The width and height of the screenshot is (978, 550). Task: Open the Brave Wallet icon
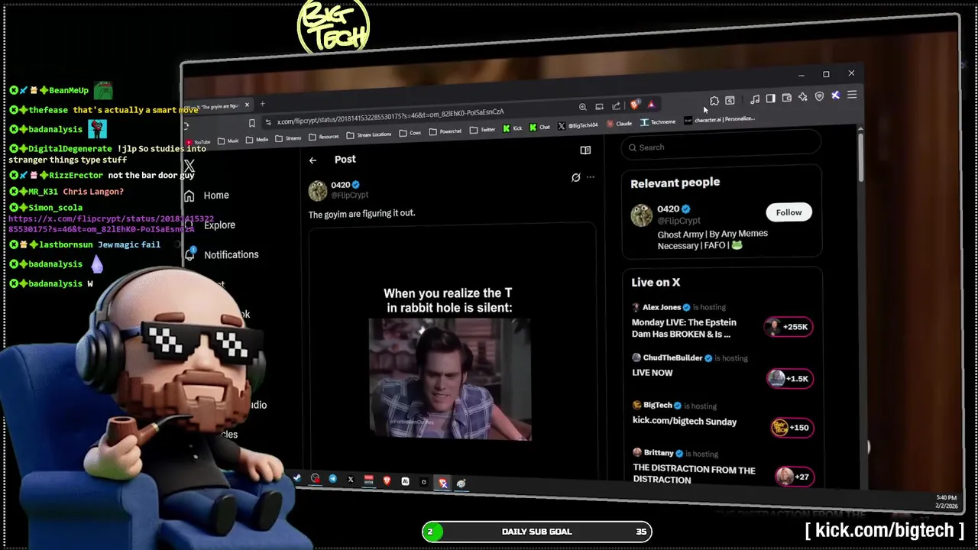click(x=787, y=98)
